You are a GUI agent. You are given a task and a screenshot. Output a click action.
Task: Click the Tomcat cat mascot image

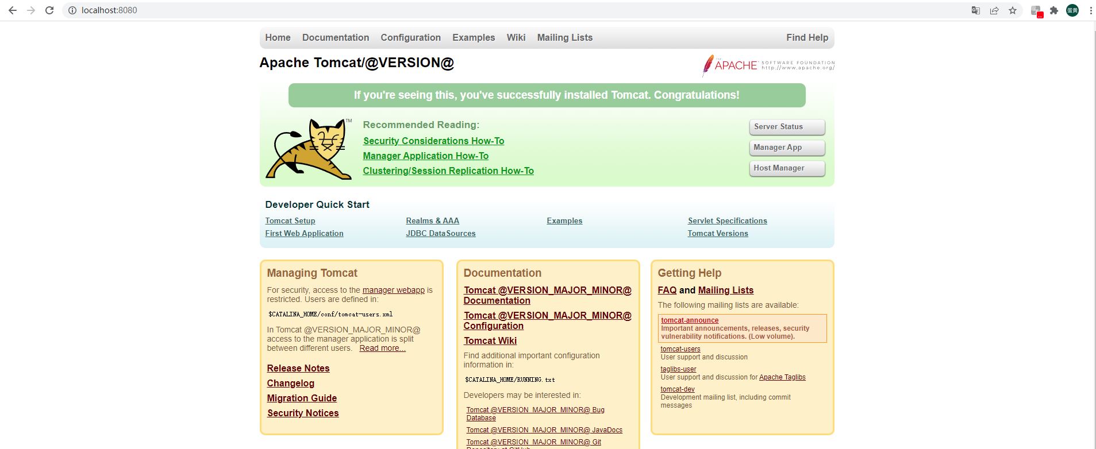[309, 149]
